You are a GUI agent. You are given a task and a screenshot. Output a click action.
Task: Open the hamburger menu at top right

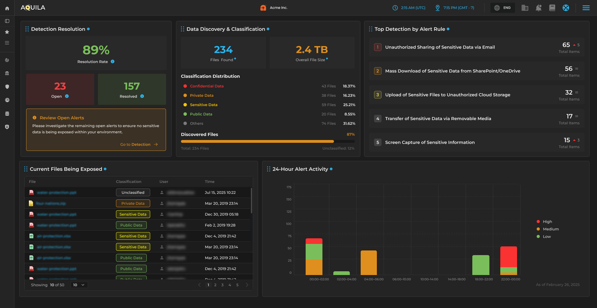click(x=586, y=8)
